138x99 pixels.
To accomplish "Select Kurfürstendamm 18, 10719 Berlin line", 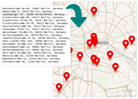I will tap(32, 35).
